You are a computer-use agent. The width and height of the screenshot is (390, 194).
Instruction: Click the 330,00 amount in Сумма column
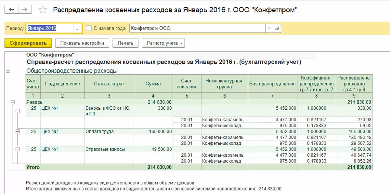165,108
